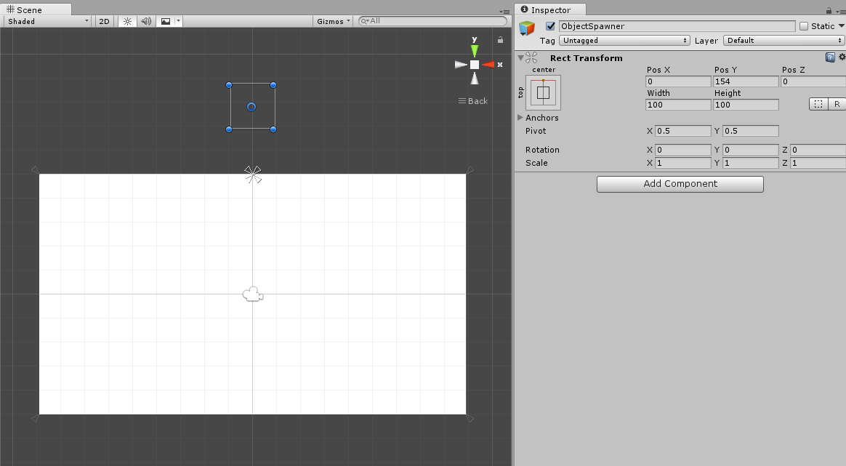Click the Rotation X field
The image size is (846, 466).
(683, 150)
